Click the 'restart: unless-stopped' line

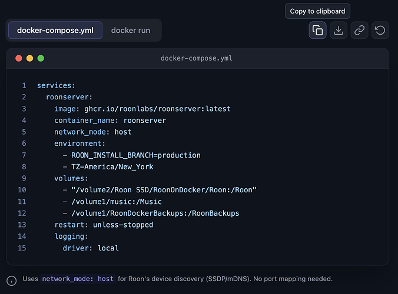104,225
